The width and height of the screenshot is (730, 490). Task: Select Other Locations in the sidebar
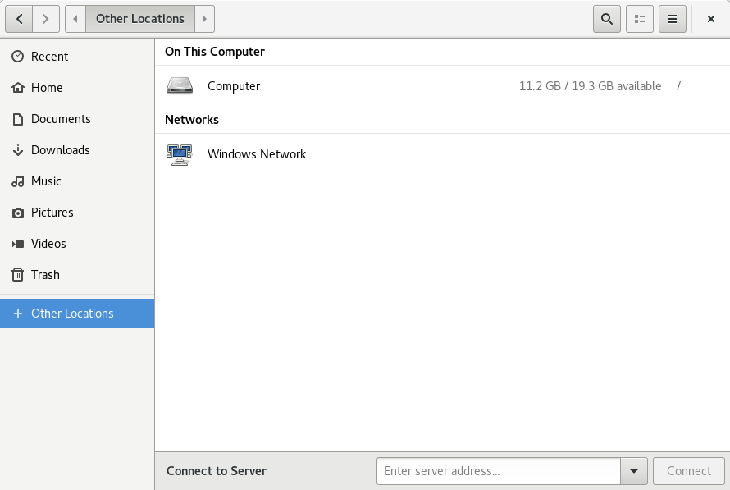(x=72, y=314)
